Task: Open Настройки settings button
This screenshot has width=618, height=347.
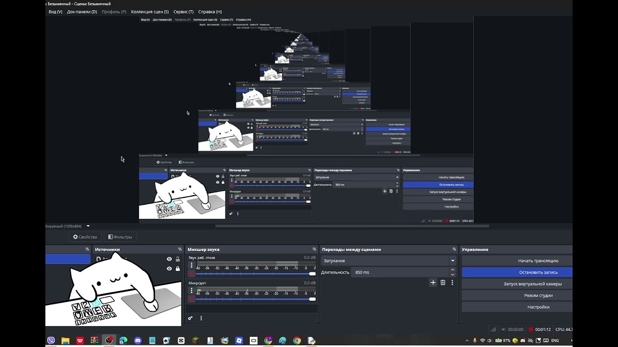Action: [x=517, y=307]
